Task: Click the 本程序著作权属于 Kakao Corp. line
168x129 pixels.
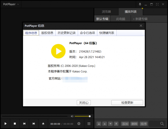Action: point(67,71)
